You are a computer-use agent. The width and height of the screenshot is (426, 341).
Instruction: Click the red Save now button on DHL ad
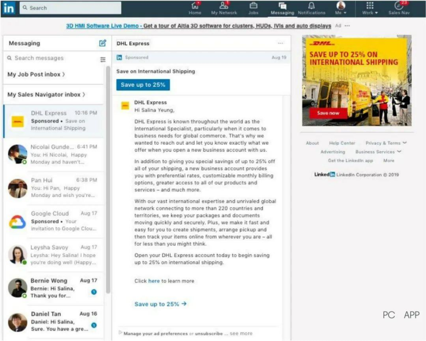tap(328, 113)
